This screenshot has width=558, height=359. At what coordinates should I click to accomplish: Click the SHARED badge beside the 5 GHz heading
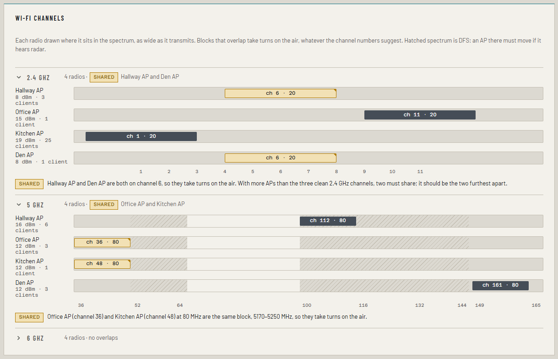coord(104,205)
